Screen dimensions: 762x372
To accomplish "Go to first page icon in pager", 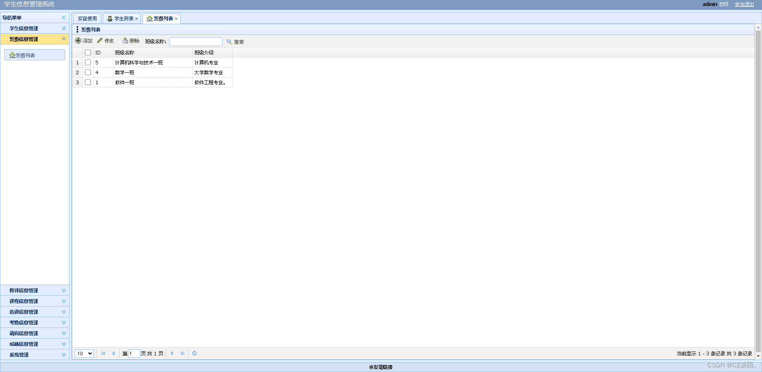I will (103, 353).
